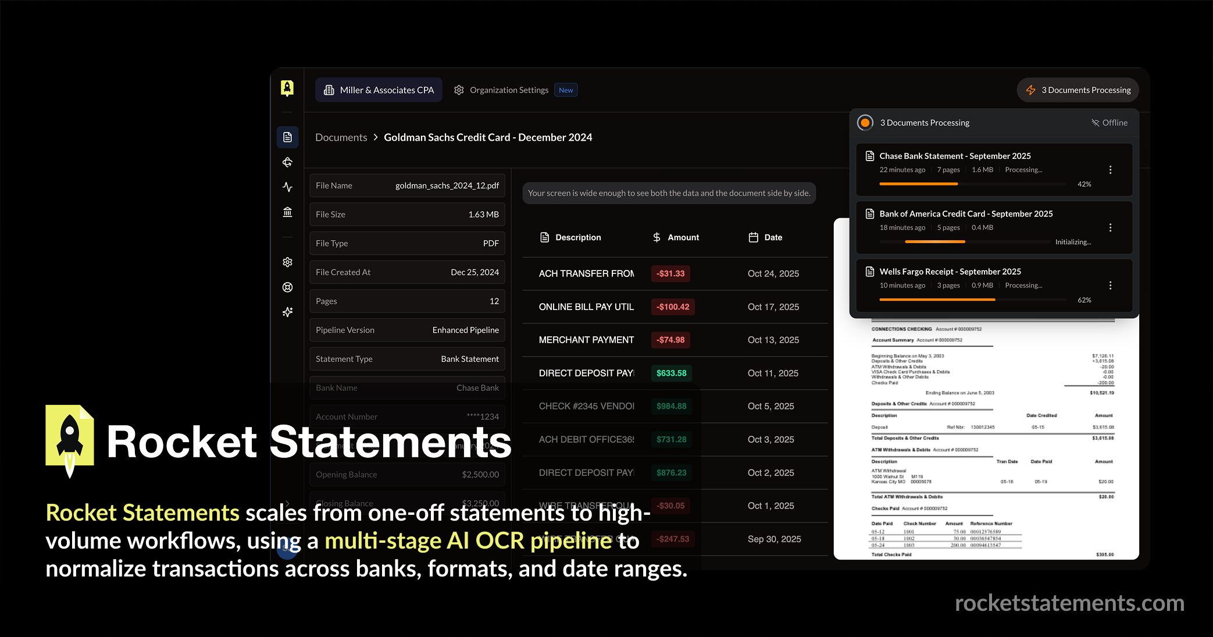Open Organization Settings
The height and width of the screenshot is (637, 1213).
509,90
